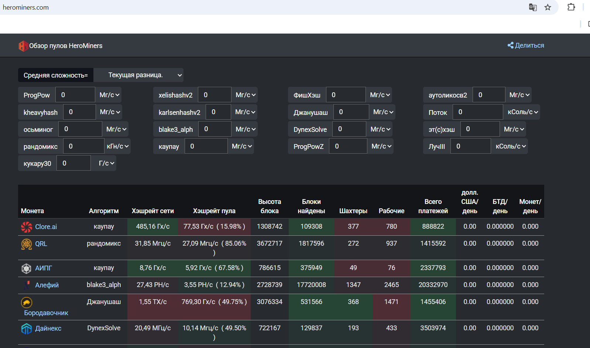This screenshot has height=348, width=590.
Task: Click the Обзор пулов HeroMiners title
Action: 66,46
